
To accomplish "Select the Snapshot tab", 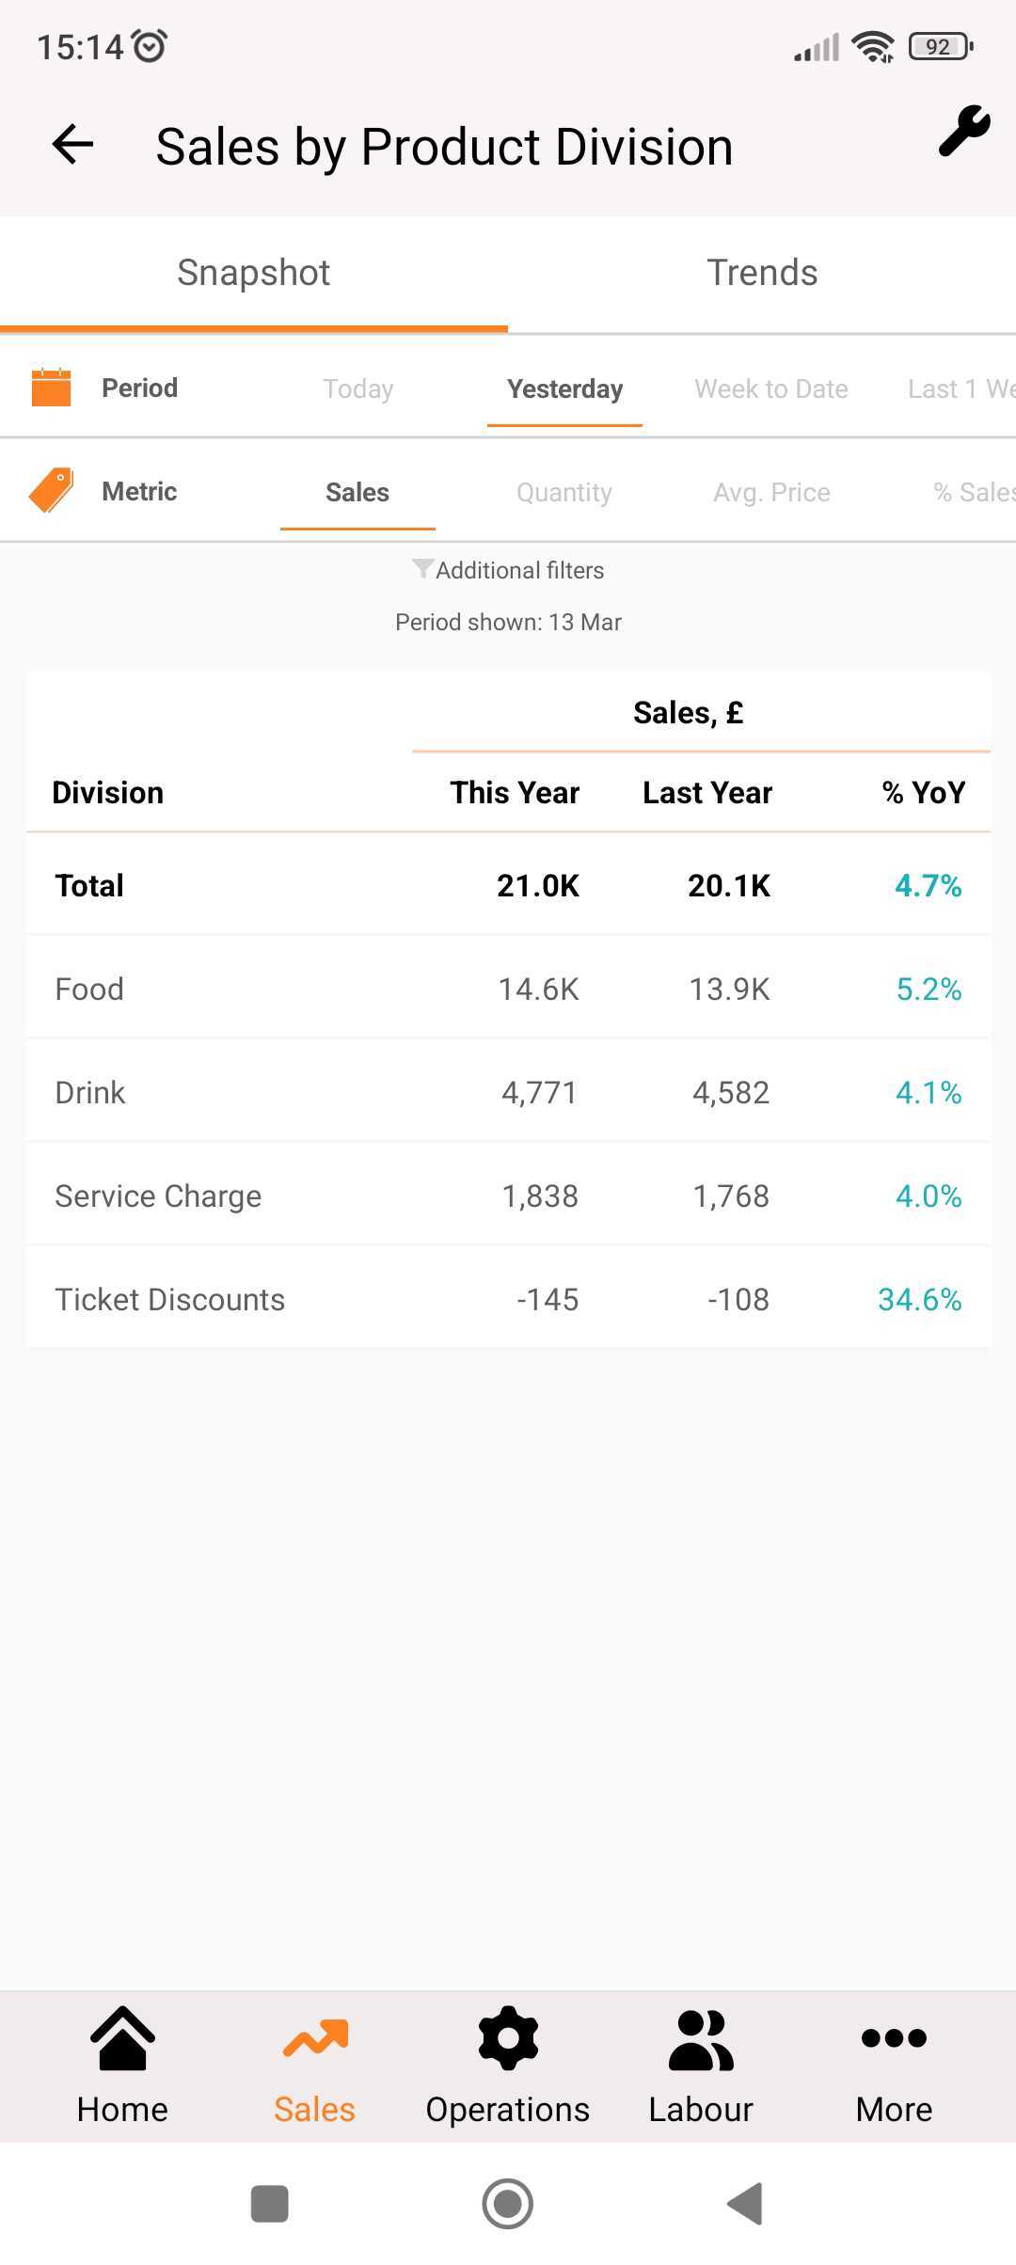I will pyautogui.click(x=254, y=273).
